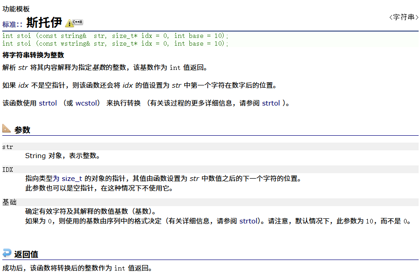The image size is (420, 276).
Task: Click the 标准:: namespace prefix
Action: pos(12,25)
